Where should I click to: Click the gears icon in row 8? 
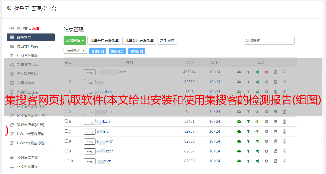tap(257, 141)
